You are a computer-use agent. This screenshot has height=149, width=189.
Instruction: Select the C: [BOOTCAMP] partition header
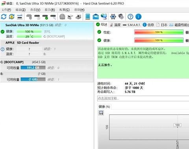23,62
